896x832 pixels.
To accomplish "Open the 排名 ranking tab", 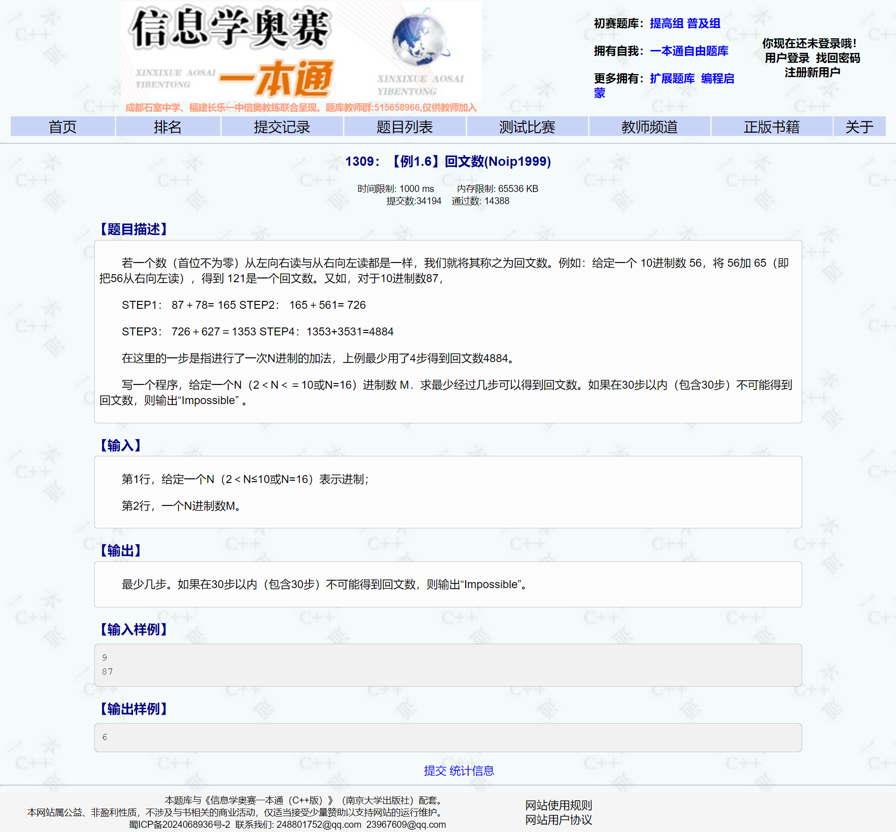I will pyautogui.click(x=168, y=127).
